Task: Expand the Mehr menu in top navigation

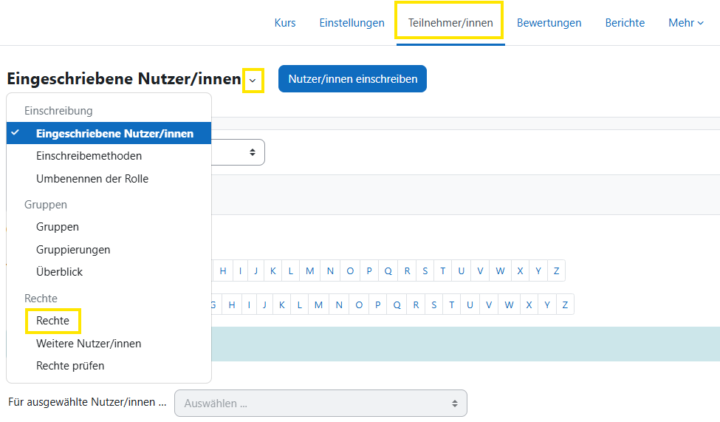Action: pos(685,23)
